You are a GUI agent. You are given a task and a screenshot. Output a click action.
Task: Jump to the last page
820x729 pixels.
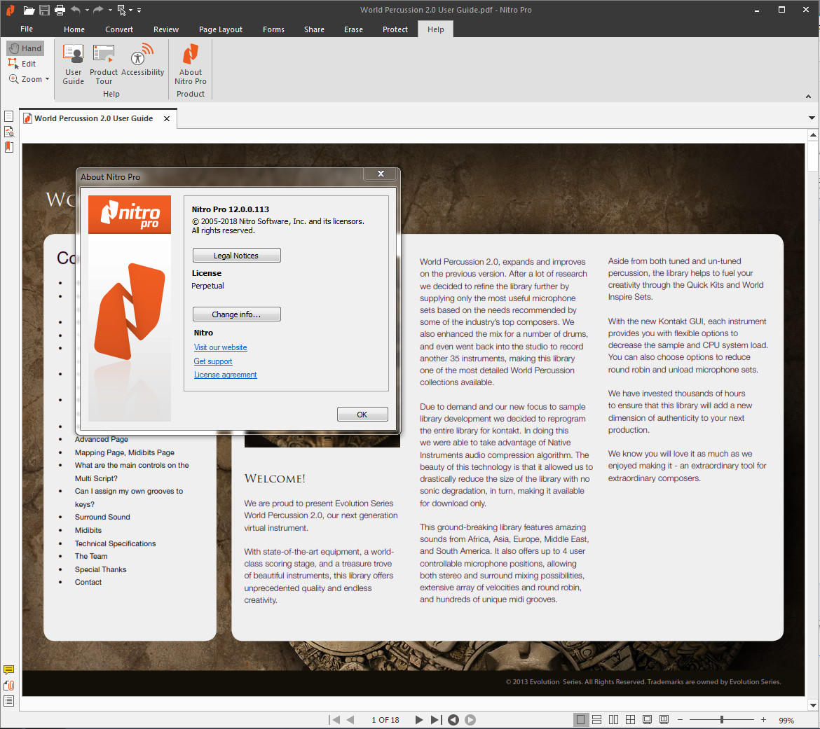coord(436,720)
